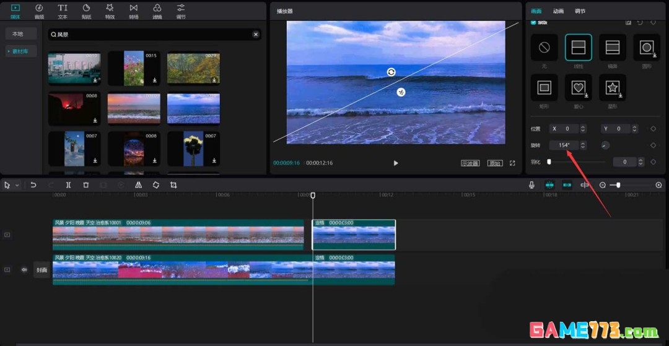Image resolution: width=669 pixels, height=346 pixels.
Task: Select the circle mask (圆形)
Action: pos(646,47)
